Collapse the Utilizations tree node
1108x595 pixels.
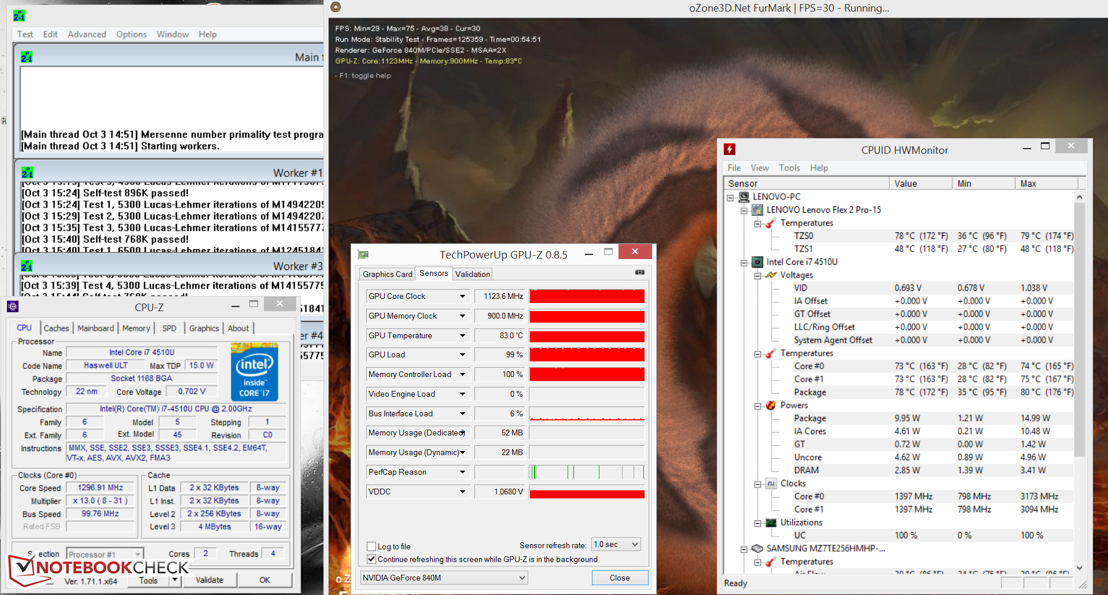(x=758, y=523)
